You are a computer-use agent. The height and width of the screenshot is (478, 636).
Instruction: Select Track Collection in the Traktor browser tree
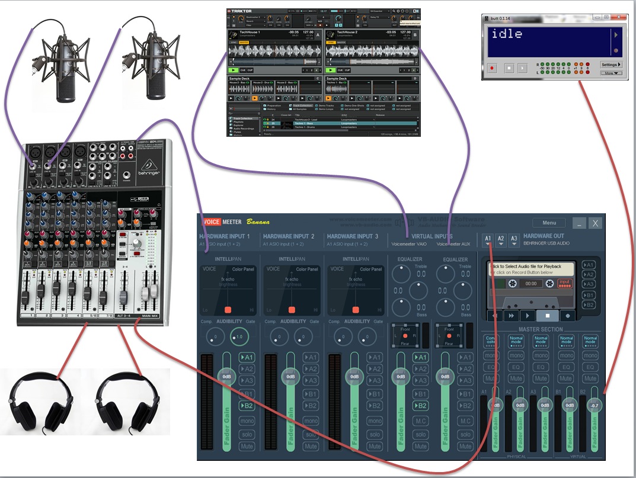point(242,118)
